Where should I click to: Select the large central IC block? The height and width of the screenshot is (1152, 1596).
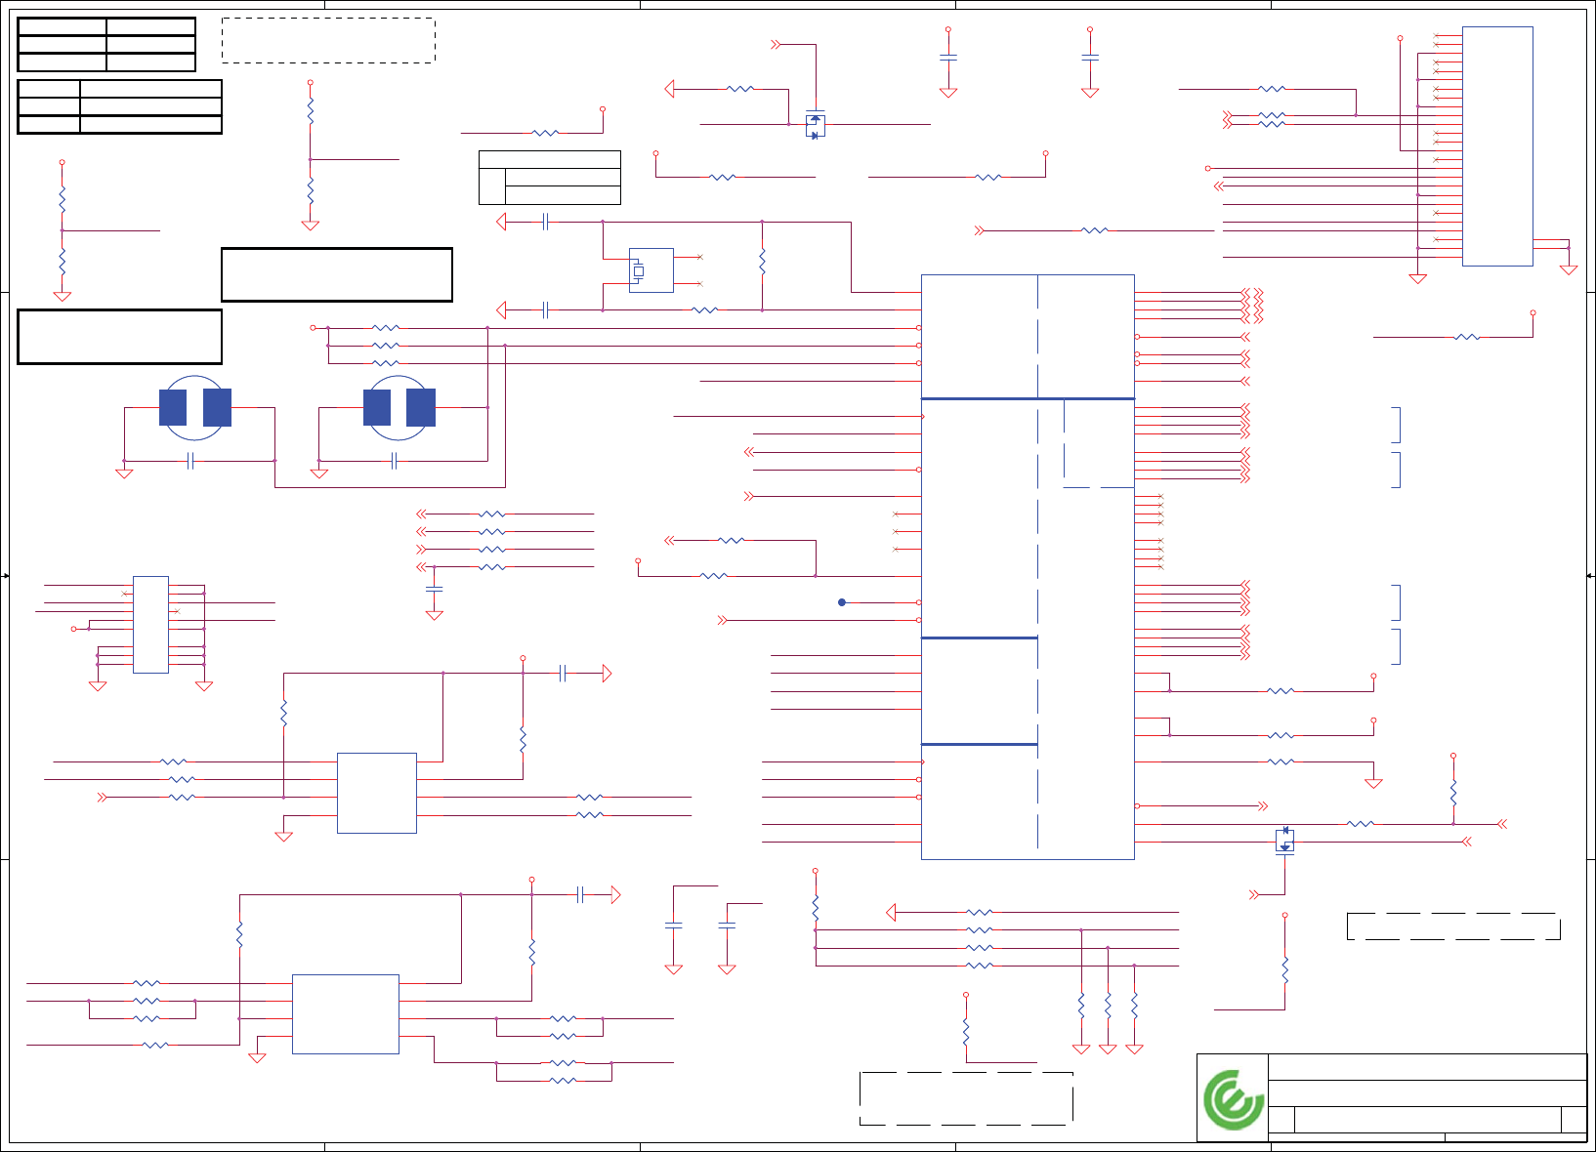(1028, 567)
